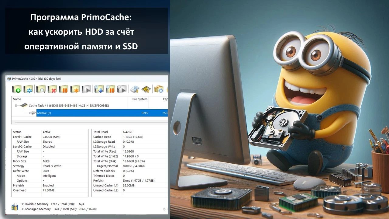Click the Status value Active
Screen dimensions: 389x219
46,132
